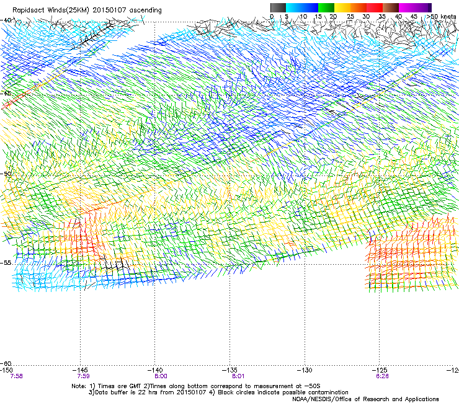Image resolution: width=459 pixels, height=403 pixels.
Task: Click the -130 longitude axis label
Action: 305,370
